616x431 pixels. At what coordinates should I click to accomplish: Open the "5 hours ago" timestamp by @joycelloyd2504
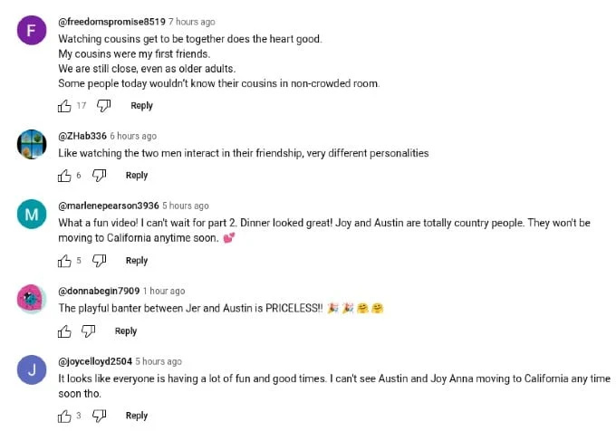pyautogui.click(x=159, y=361)
